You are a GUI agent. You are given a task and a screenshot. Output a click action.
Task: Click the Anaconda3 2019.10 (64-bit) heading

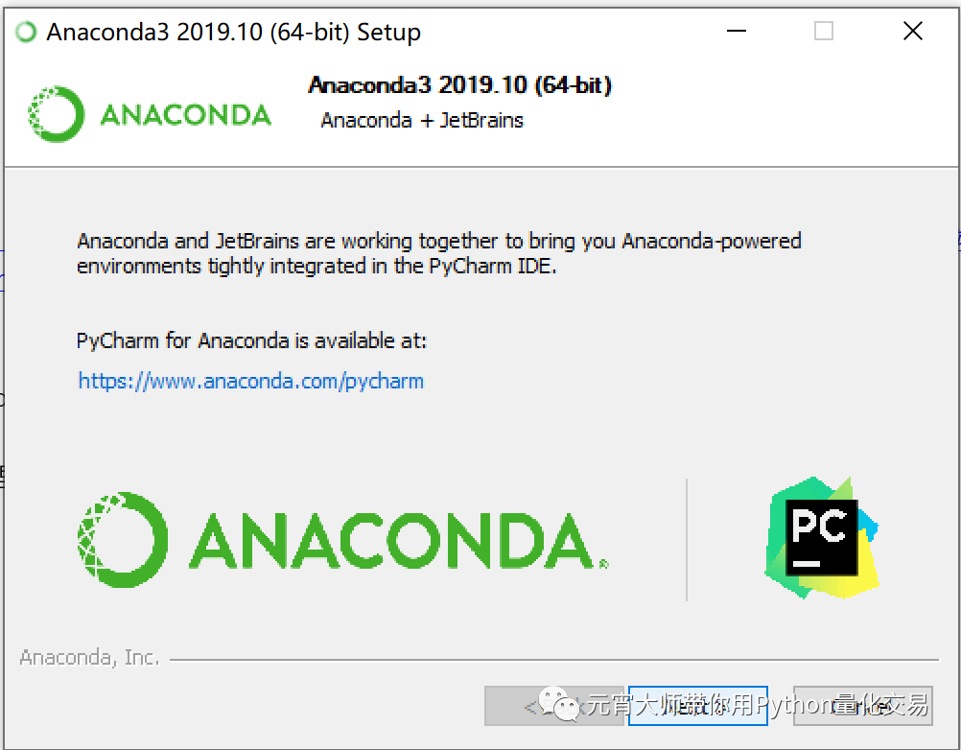click(460, 85)
